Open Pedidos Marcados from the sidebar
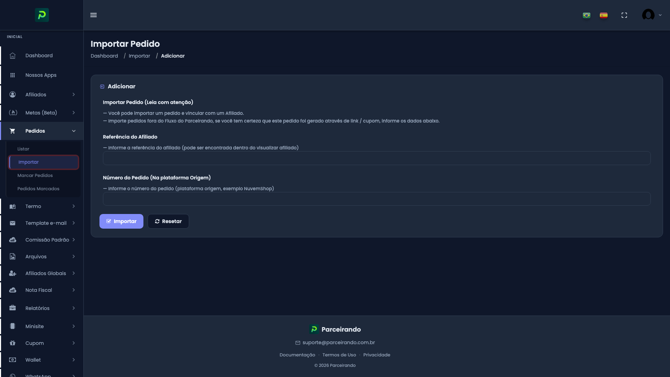The width and height of the screenshot is (670, 377). click(x=38, y=188)
